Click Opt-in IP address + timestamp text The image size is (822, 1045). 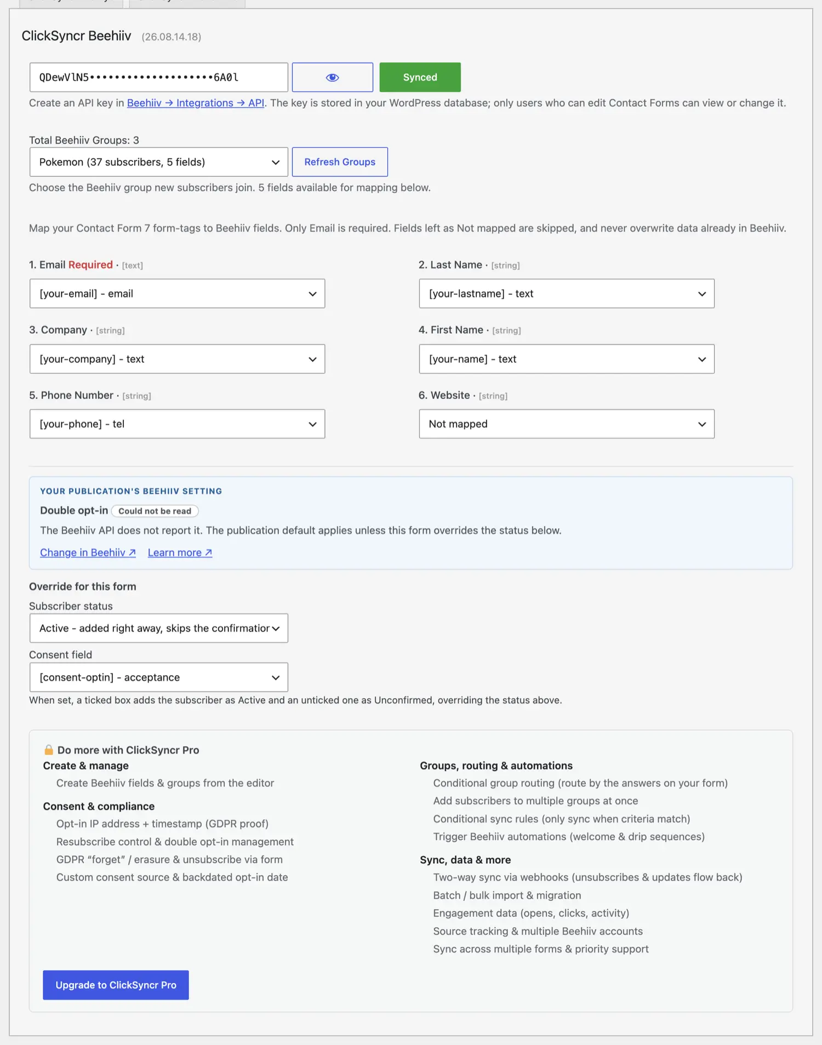[162, 824]
